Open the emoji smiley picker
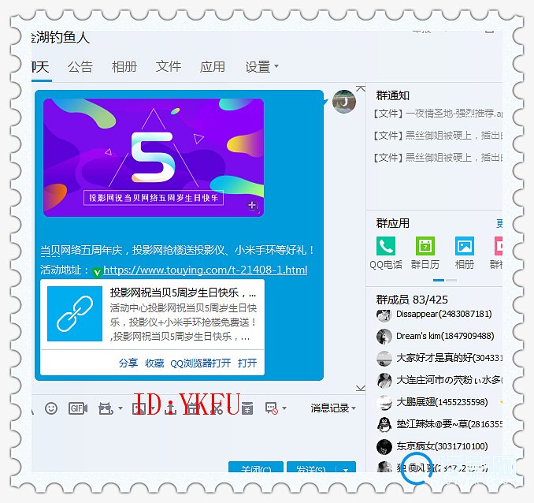534x503 pixels. click(x=51, y=408)
